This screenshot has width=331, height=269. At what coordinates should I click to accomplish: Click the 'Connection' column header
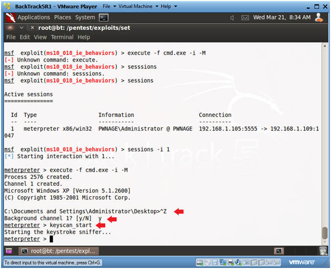[215, 115]
